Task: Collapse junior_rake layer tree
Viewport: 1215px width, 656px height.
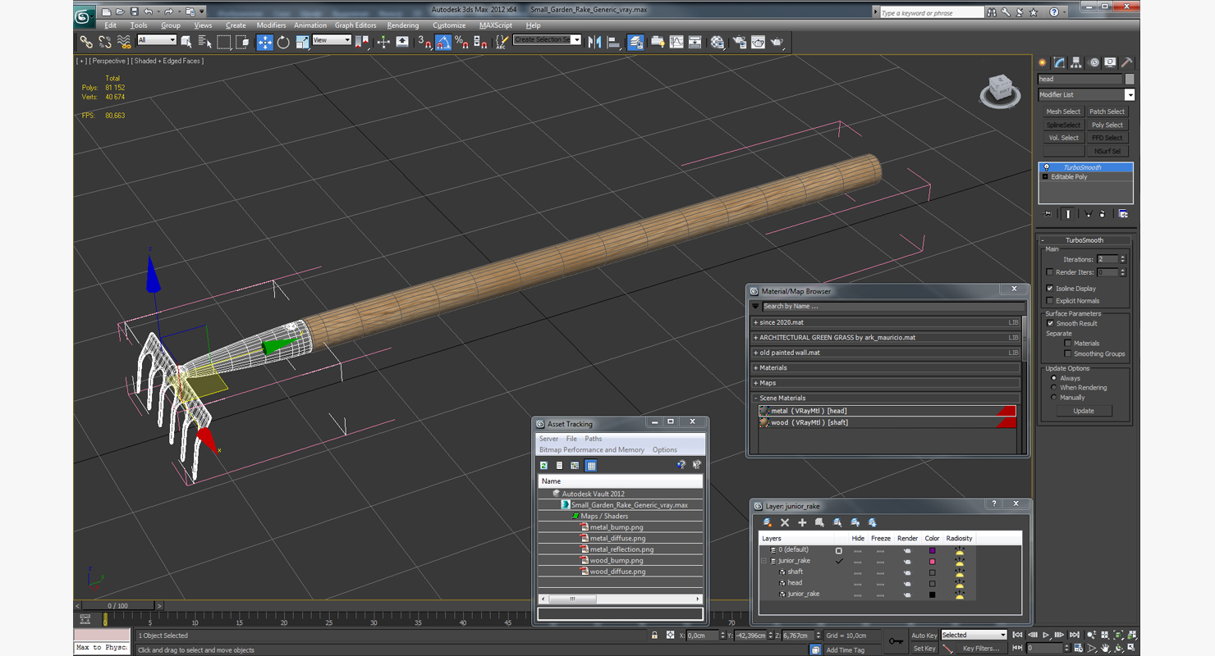Action: click(x=763, y=561)
